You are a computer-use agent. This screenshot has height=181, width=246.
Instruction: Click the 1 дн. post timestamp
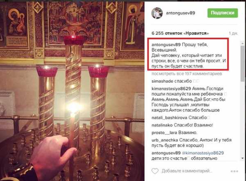pyautogui.click(x=233, y=34)
